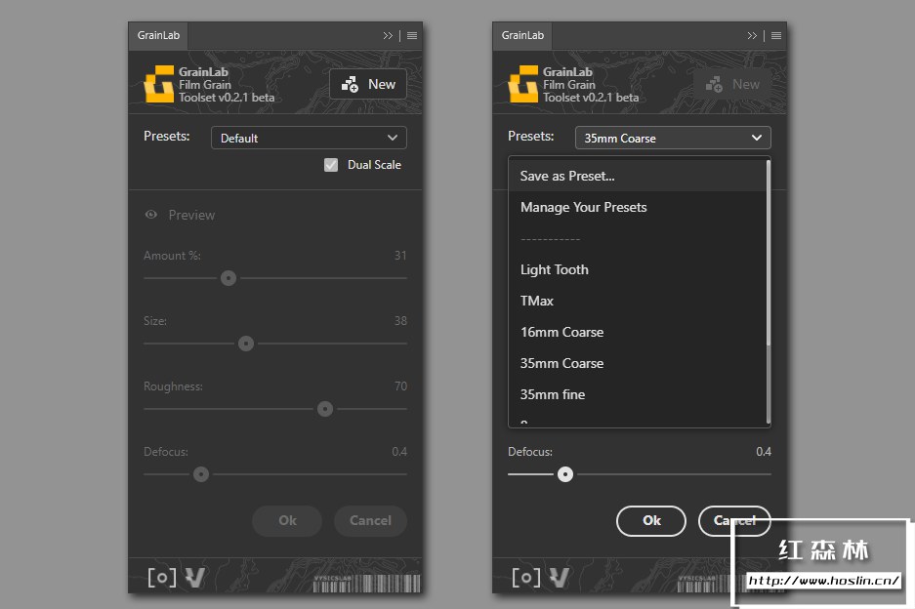Select the GrainLab tab in right panel
This screenshot has width=915, height=609.
point(522,35)
